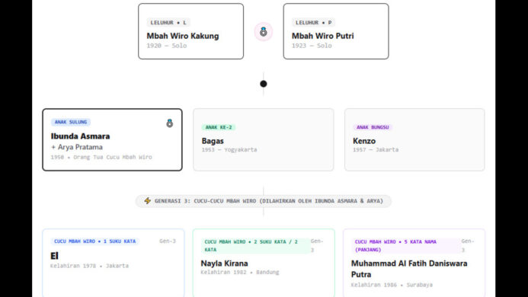Select the Ibunda Asmara card
The height and width of the screenshot is (297, 528).
click(x=113, y=140)
